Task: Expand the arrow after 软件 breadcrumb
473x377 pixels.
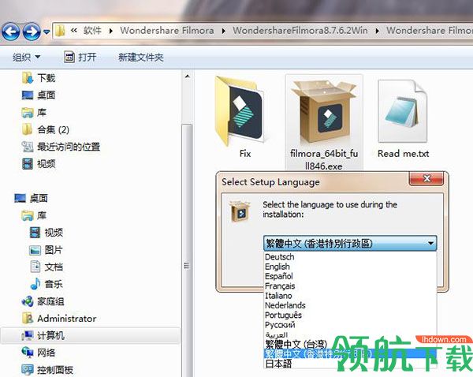Action: pos(111,31)
